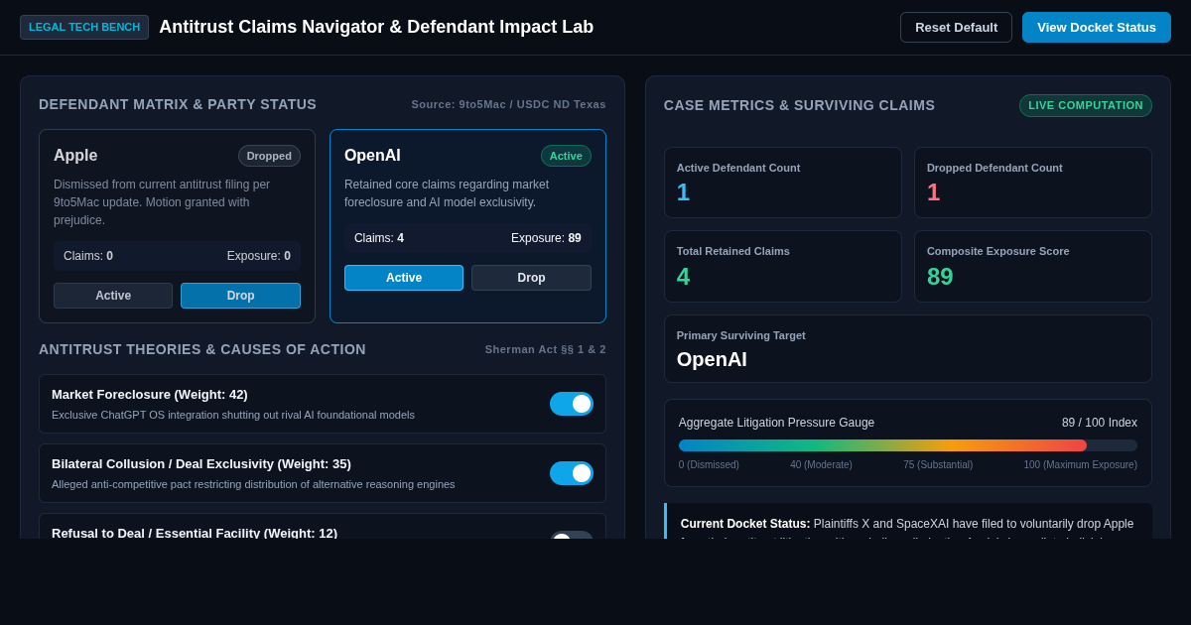Screen dimensions: 1191x625
Task: Select the OpenAI defendant card title
Action: point(372,156)
